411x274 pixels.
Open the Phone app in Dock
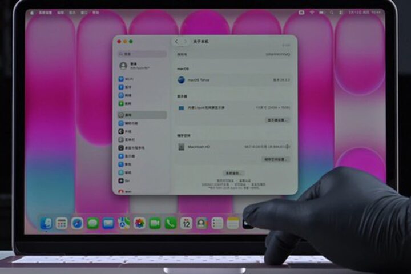pos(171,223)
